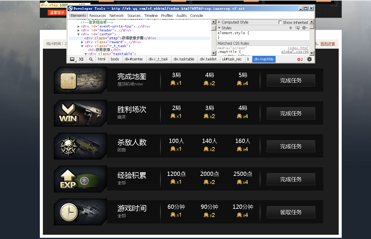Image resolution: width=371 pixels, height=239 pixels.
Task: Open the Console tab
Action: [197, 15]
